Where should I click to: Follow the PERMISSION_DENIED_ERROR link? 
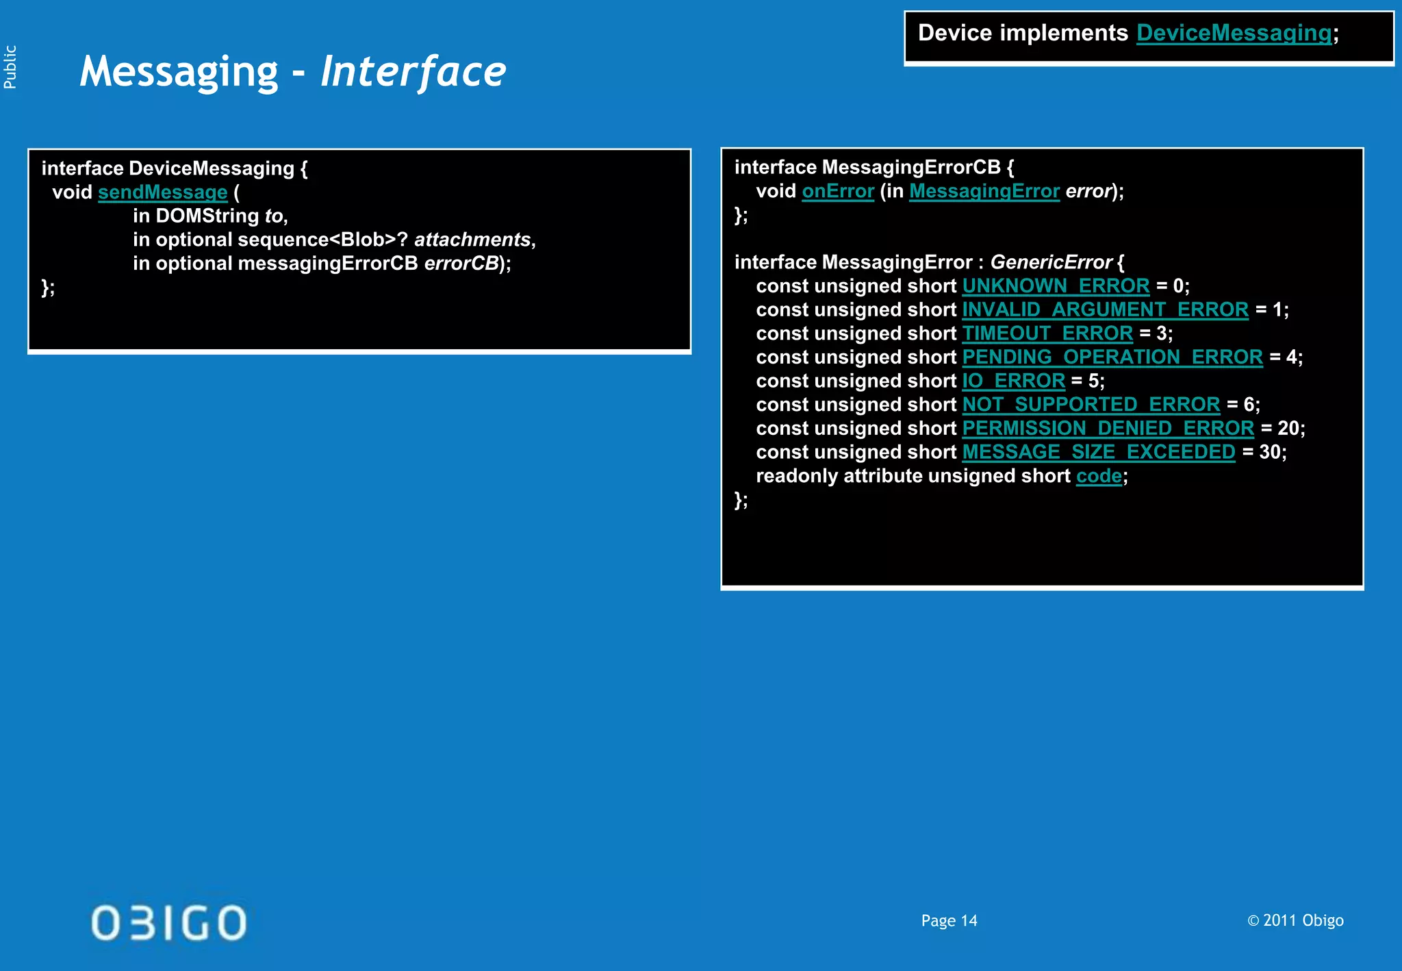point(1108,429)
